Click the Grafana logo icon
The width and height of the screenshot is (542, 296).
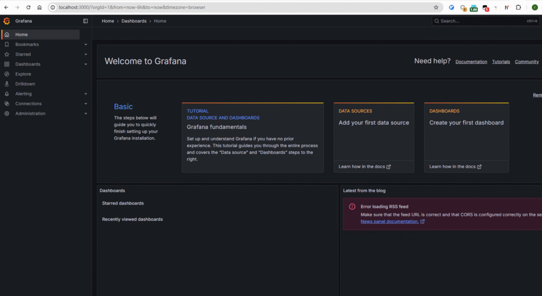coord(7,21)
